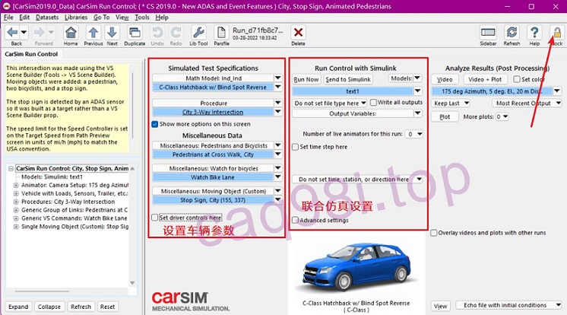Select Models: Simulink: text1 tree item
Viewport: 567px width, 315px height.
click(x=52, y=177)
